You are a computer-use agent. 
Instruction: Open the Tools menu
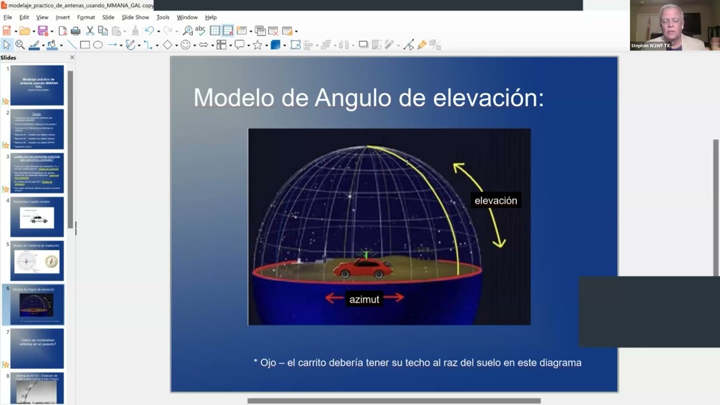(x=163, y=17)
